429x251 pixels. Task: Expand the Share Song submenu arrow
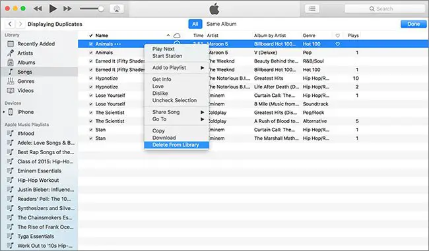pyautogui.click(x=202, y=112)
